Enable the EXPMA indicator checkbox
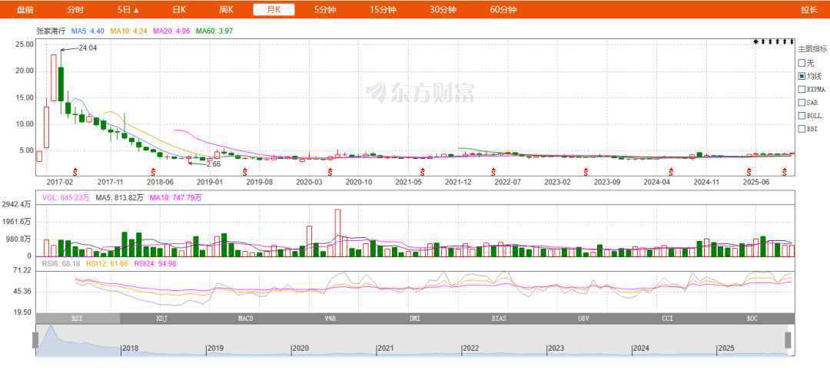The width and height of the screenshot is (830, 383). tap(802, 89)
